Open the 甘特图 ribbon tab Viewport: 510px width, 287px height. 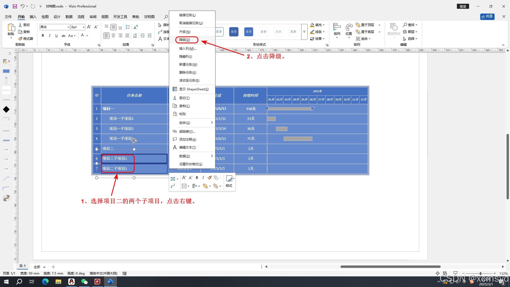[x=149, y=17]
